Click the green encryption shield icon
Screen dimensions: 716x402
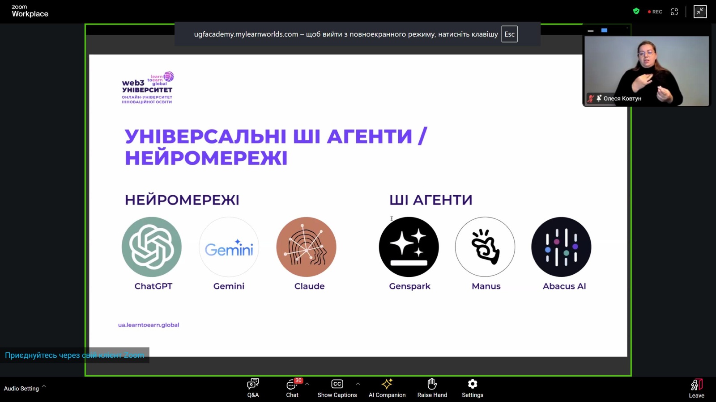point(636,12)
